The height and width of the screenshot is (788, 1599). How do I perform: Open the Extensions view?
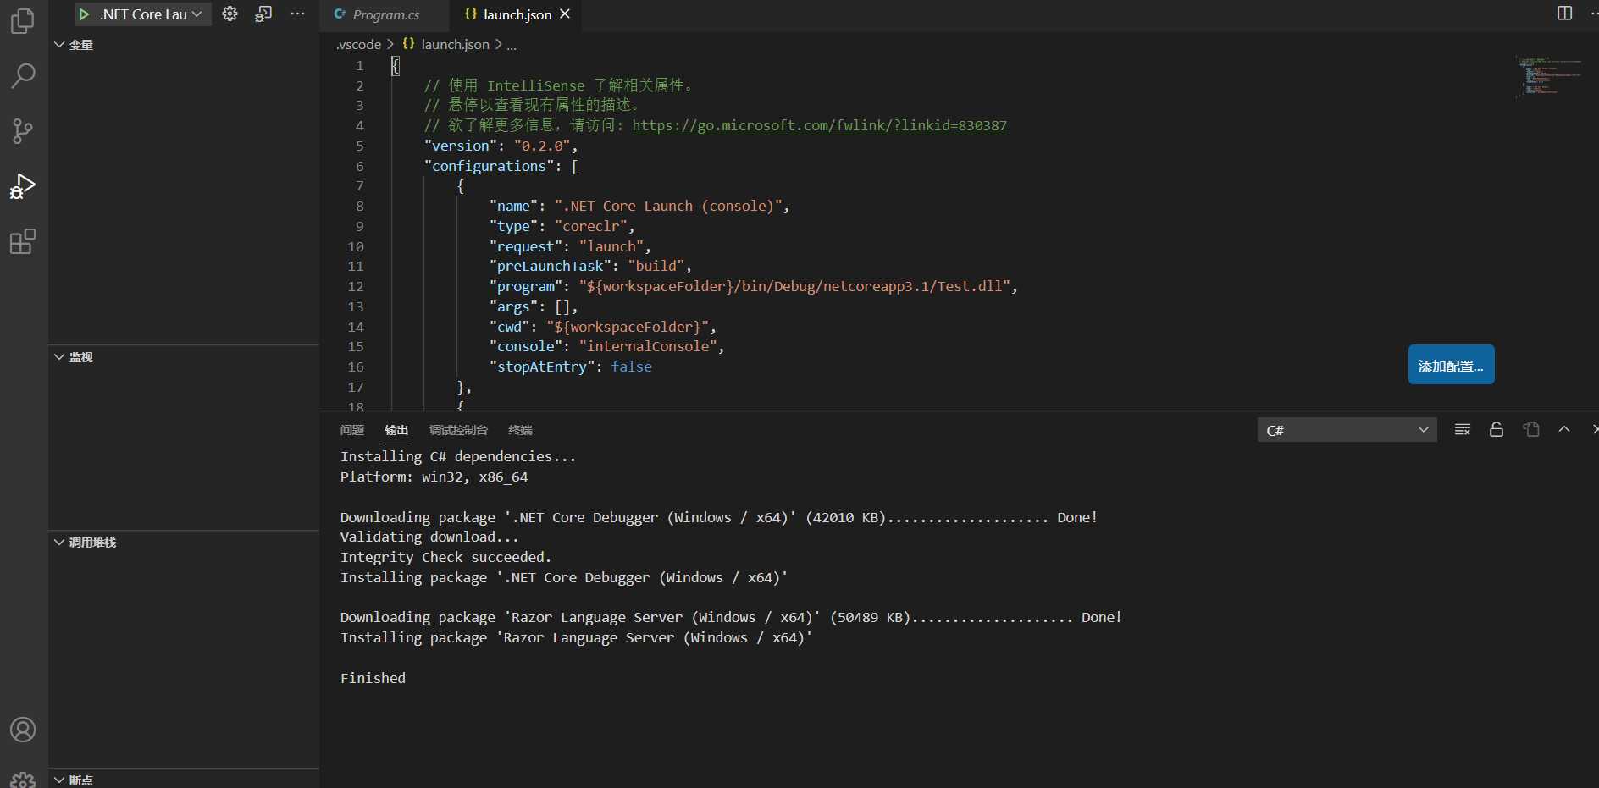tap(23, 242)
